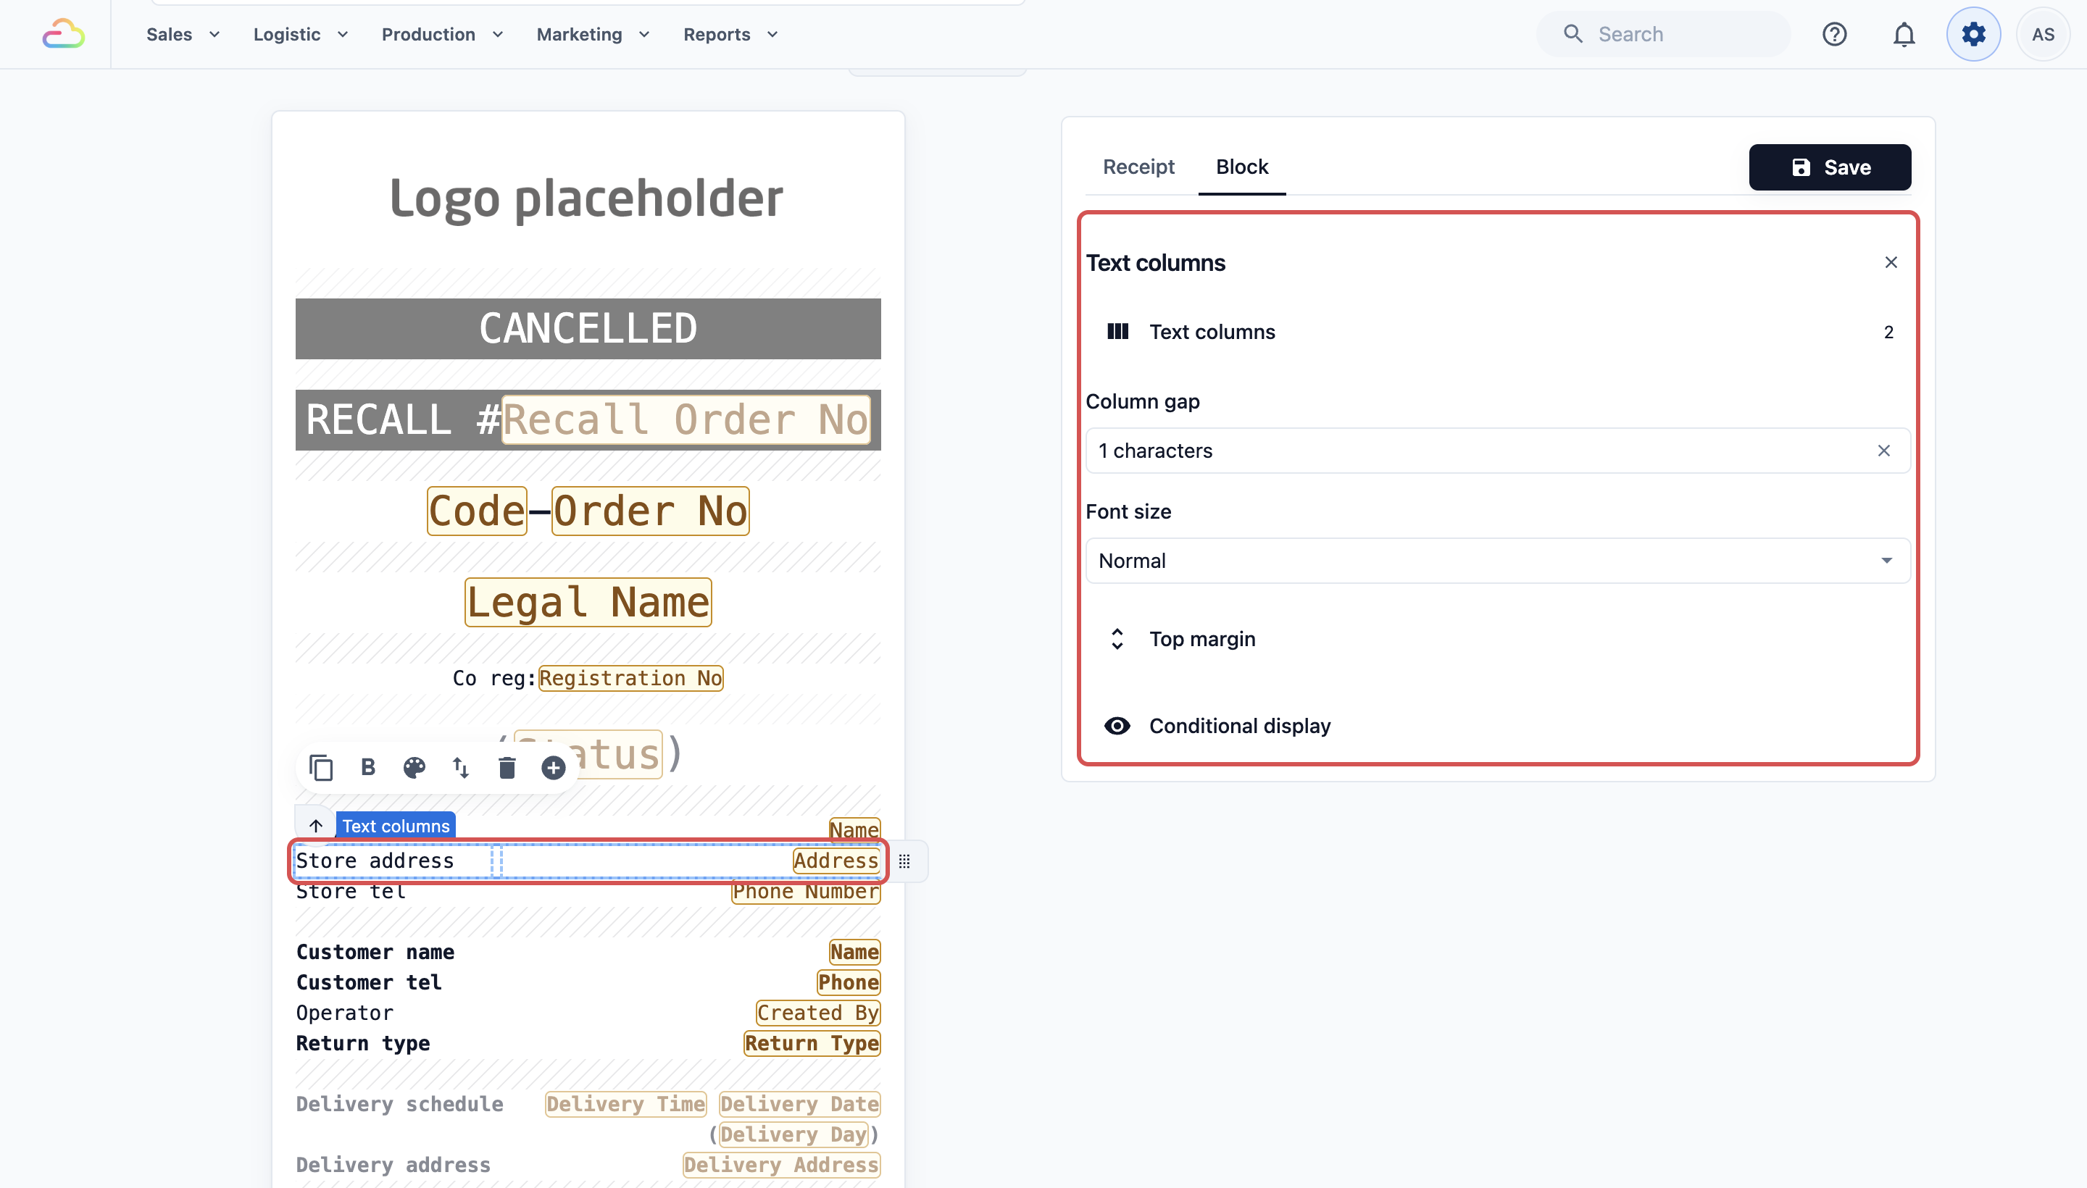The width and height of the screenshot is (2087, 1188).
Task: Open the notifications bell
Action: (x=1904, y=34)
